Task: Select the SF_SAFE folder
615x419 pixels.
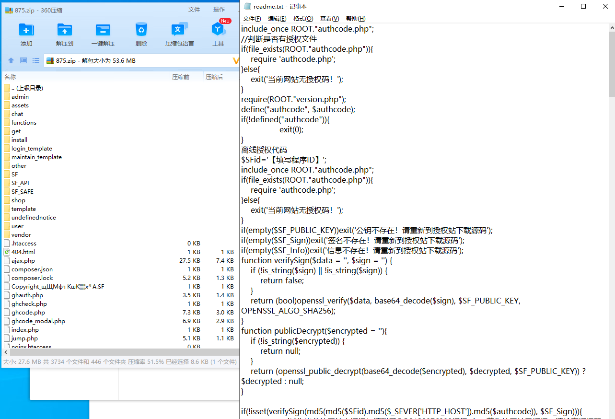Action: [x=22, y=191]
